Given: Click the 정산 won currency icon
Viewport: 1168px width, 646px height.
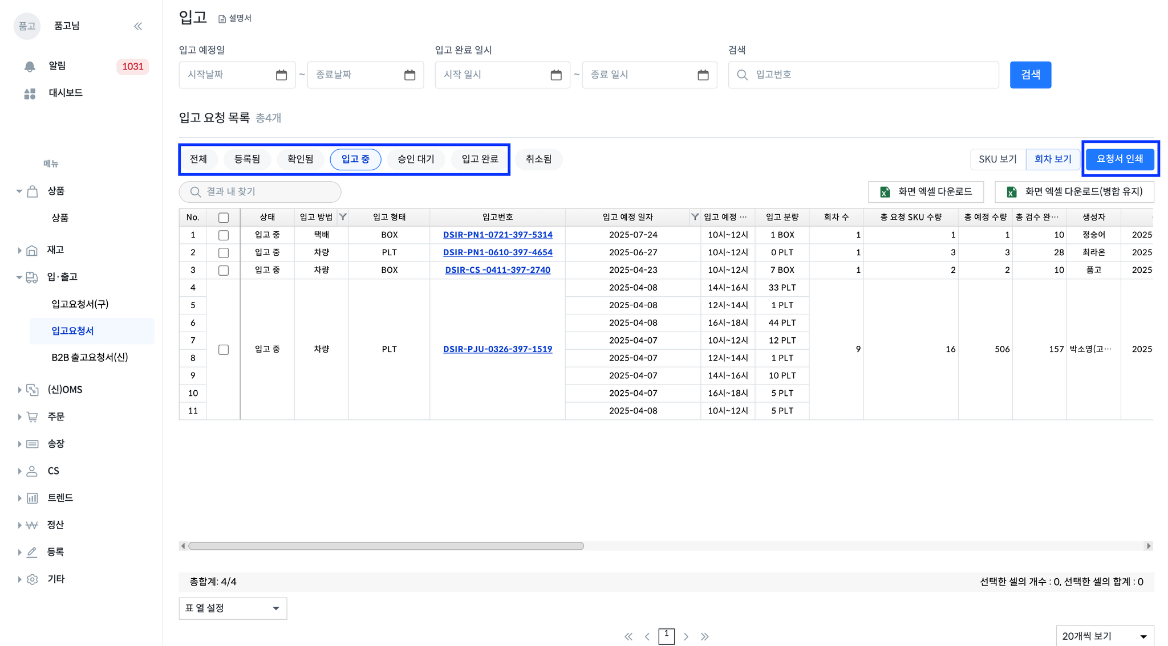Looking at the screenshot, I should (x=33, y=525).
